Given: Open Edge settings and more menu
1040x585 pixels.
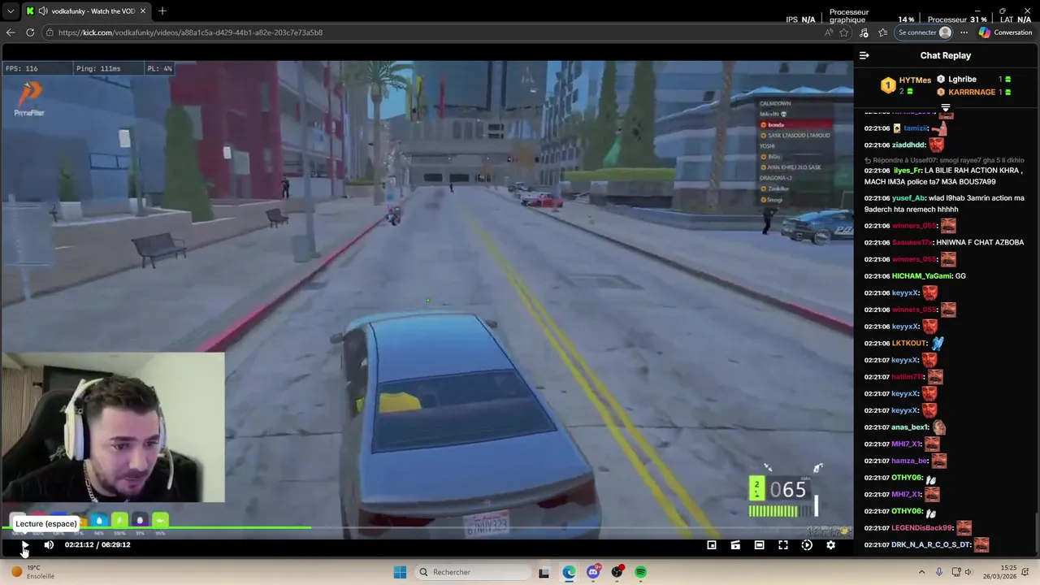Looking at the screenshot, I should [964, 32].
